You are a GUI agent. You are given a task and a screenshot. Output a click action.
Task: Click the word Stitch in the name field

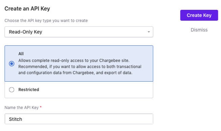pyautogui.click(x=16, y=119)
